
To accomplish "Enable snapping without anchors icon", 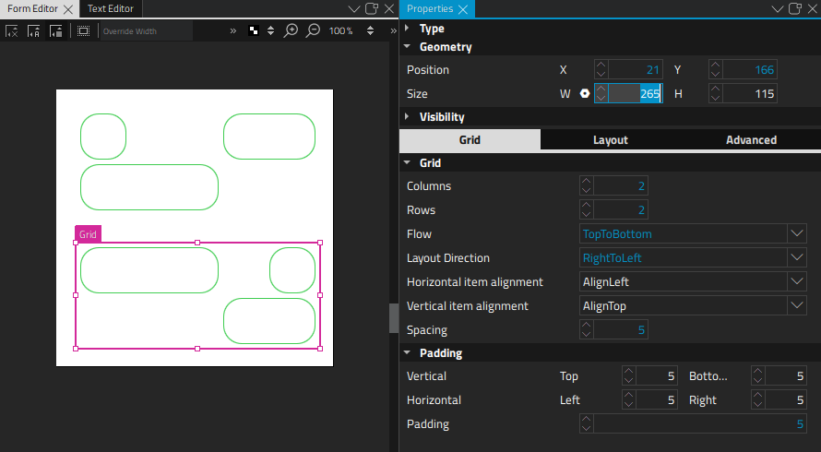I will [56, 31].
